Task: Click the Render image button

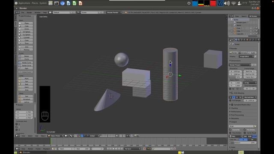Action: click(233, 53)
